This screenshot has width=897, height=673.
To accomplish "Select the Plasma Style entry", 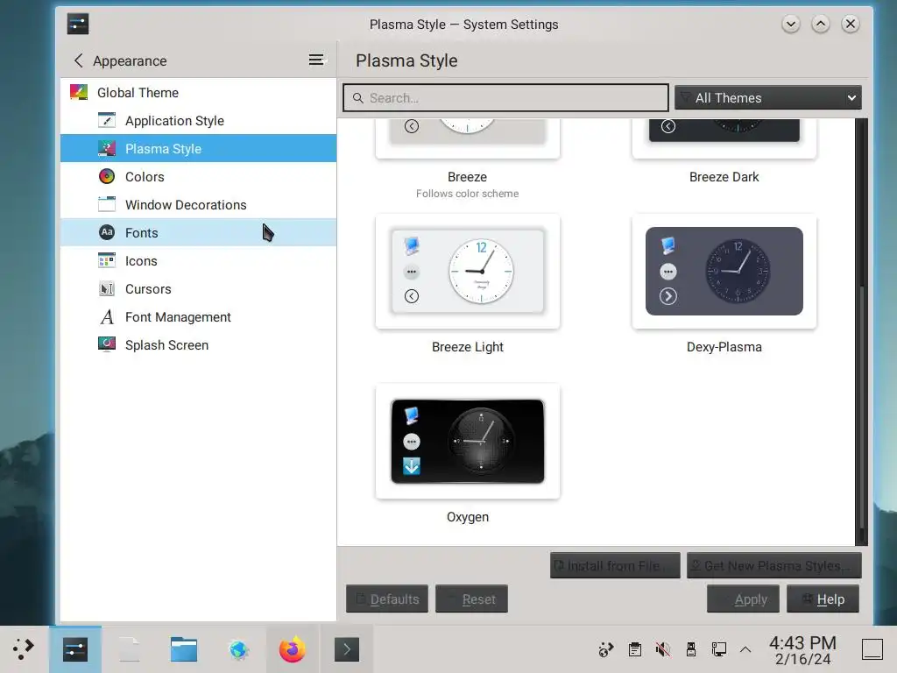I will (198, 148).
